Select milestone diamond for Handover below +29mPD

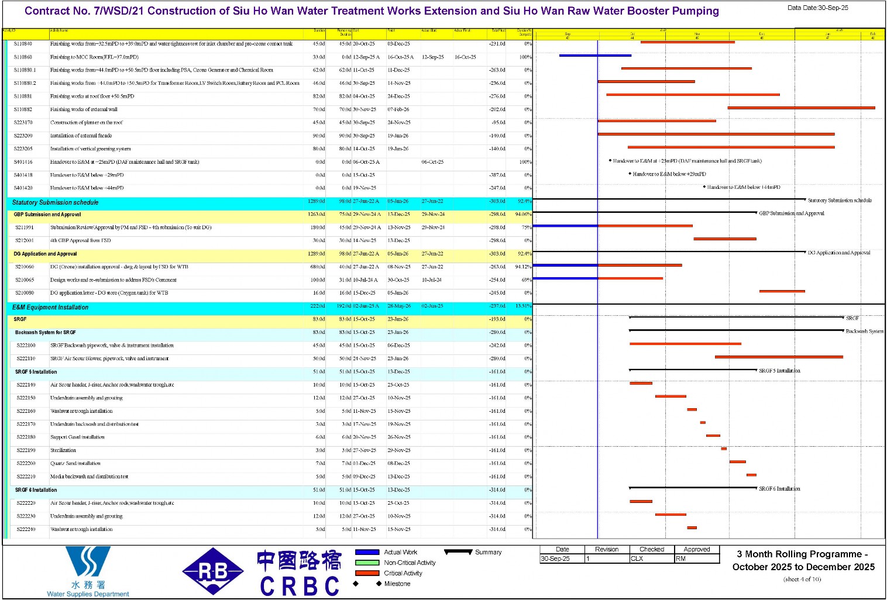pyautogui.click(x=630, y=174)
